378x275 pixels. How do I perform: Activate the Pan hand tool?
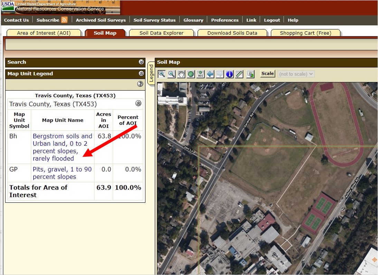pyautogui.click(x=181, y=74)
